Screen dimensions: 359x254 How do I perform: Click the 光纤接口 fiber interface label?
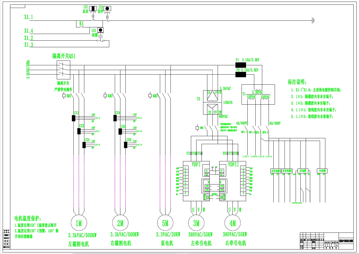[x=214, y=194]
